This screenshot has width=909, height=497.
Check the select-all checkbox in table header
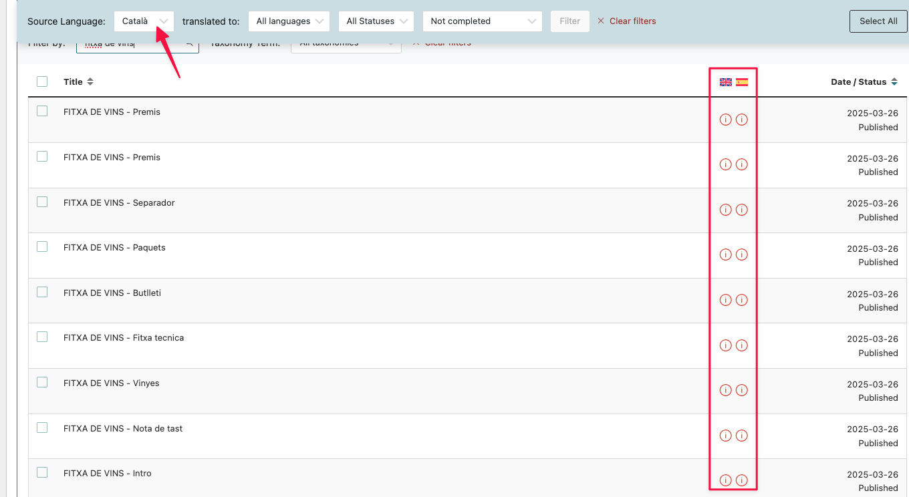[x=42, y=81]
